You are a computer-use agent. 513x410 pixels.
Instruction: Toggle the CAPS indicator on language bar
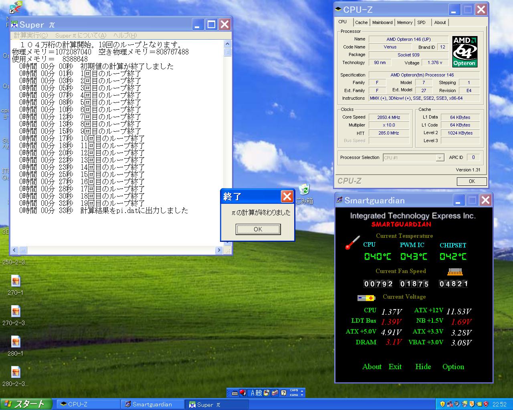coord(294,390)
